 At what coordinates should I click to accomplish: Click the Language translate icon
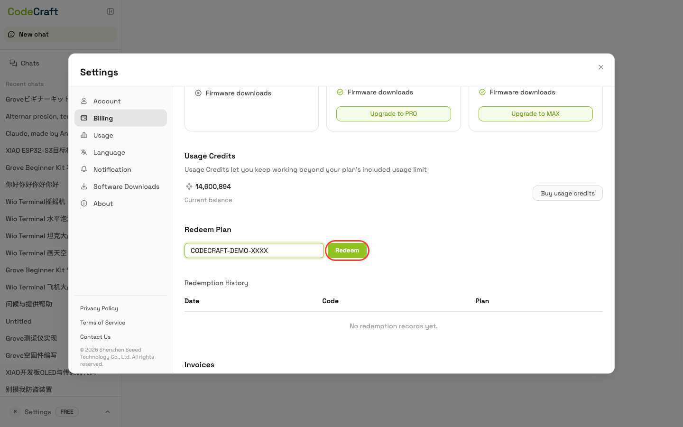(84, 152)
